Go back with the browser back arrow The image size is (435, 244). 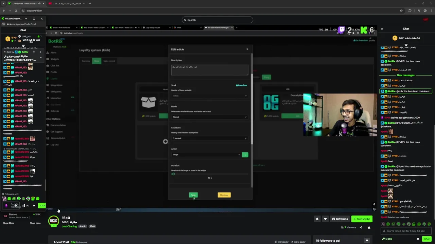[x=4, y=11]
